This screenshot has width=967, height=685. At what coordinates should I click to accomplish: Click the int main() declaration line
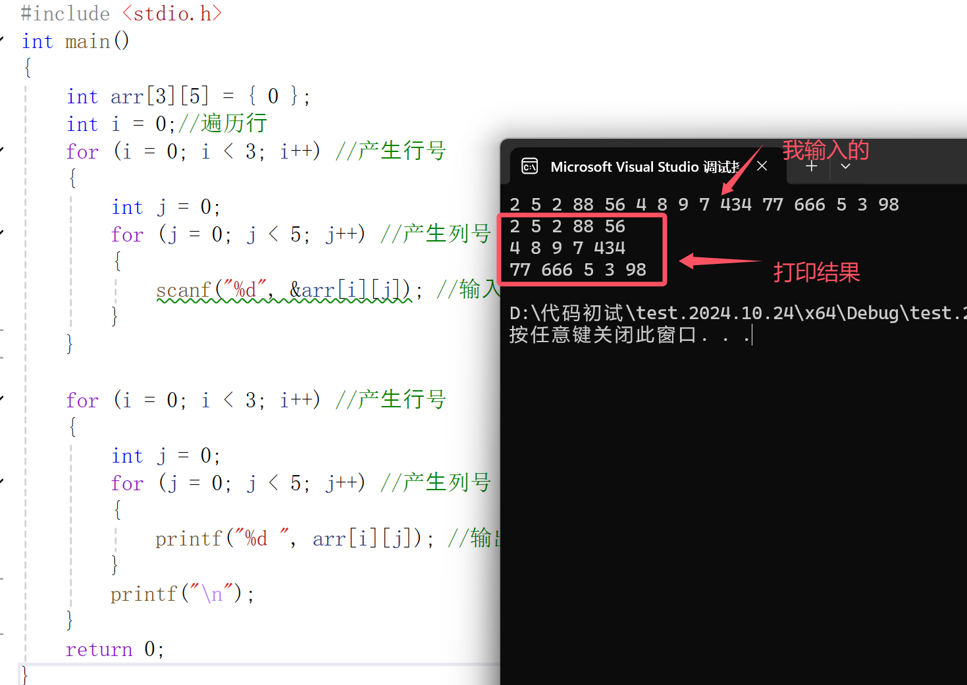pos(75,41)
